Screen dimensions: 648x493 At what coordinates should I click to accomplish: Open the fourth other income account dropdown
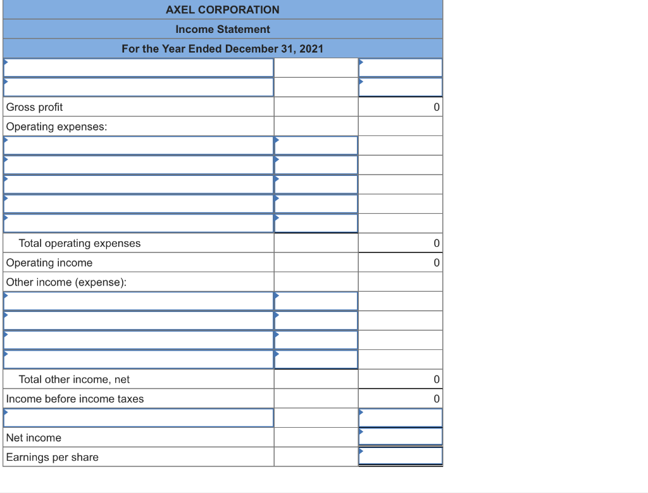138,359
